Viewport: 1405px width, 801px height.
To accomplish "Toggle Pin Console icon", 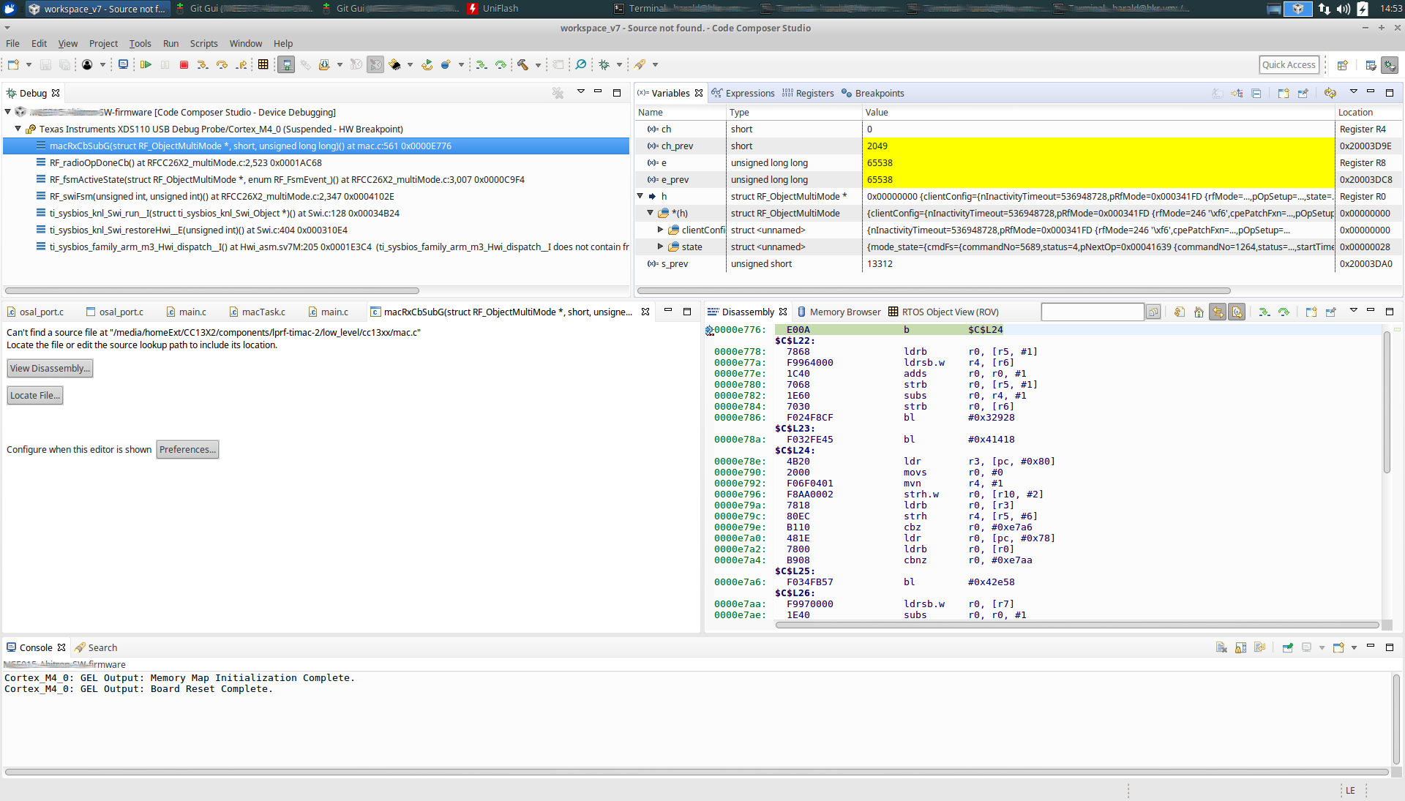I will pos(1287,648).
